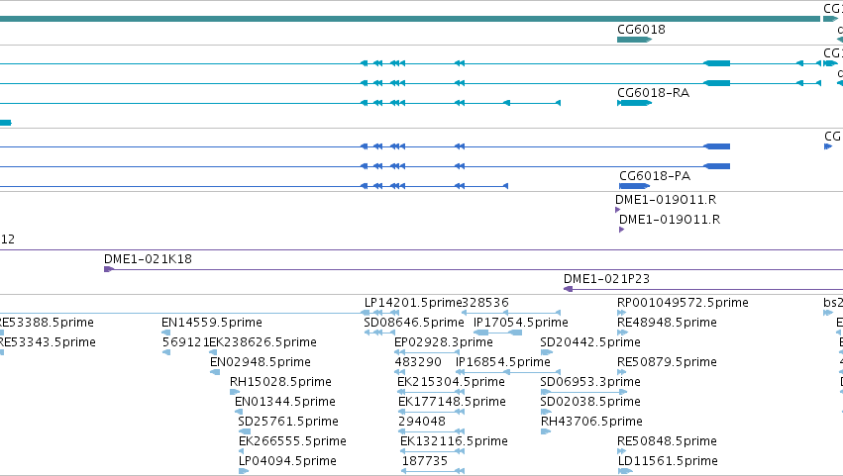The image size is (843, 476).
Task: Select the blue CG6018-PA coding glyph
Action: pyautogui.click(x=634, y=186)
